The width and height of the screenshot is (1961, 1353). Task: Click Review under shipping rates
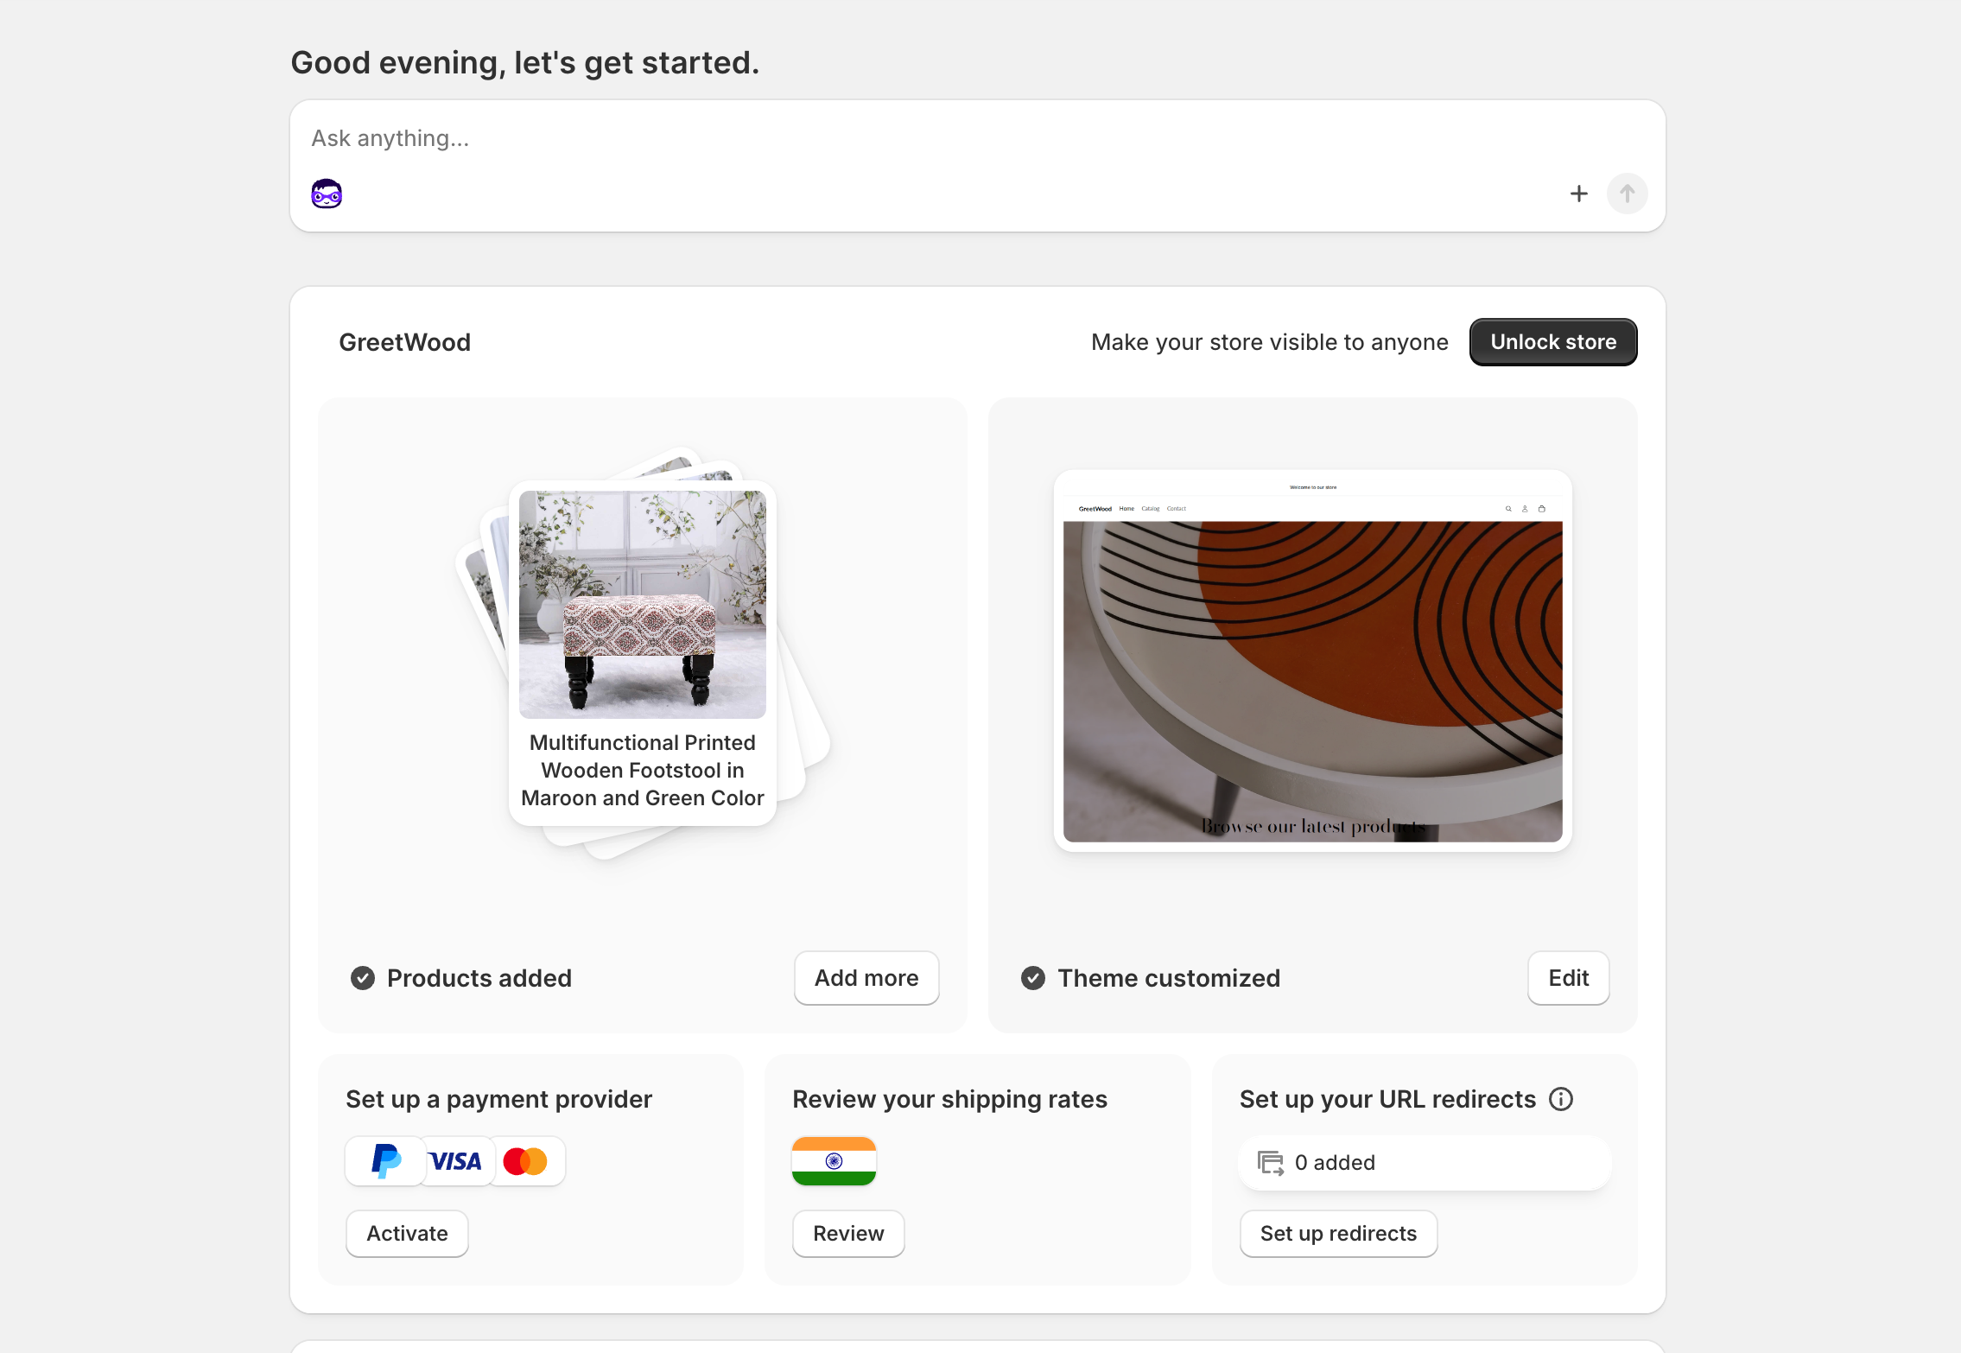point(847,1233)
